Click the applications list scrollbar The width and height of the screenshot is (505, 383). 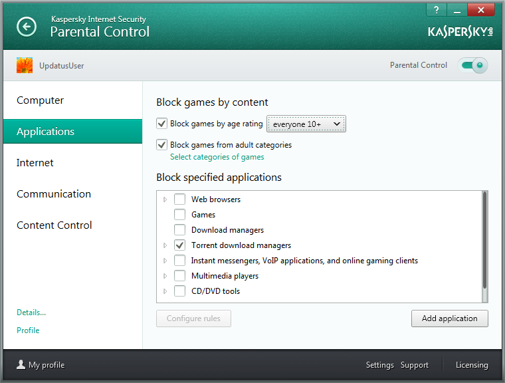(x=484, y=240)
